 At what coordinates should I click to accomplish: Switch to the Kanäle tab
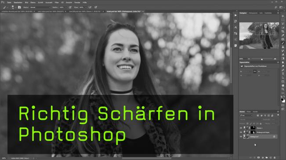pos(255,111)
